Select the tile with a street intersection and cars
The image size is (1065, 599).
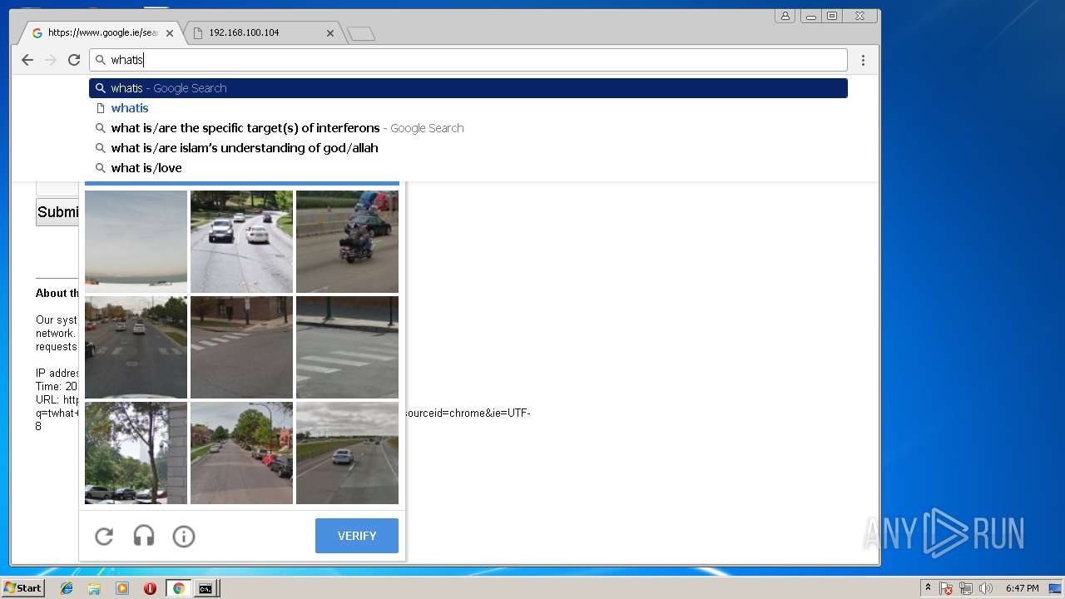136,347
